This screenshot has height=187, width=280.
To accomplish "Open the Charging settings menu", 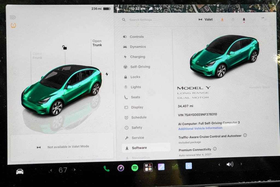I will (135, 57).
